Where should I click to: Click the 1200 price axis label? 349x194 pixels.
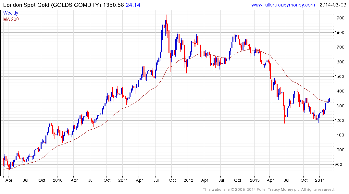coord(340,121)
